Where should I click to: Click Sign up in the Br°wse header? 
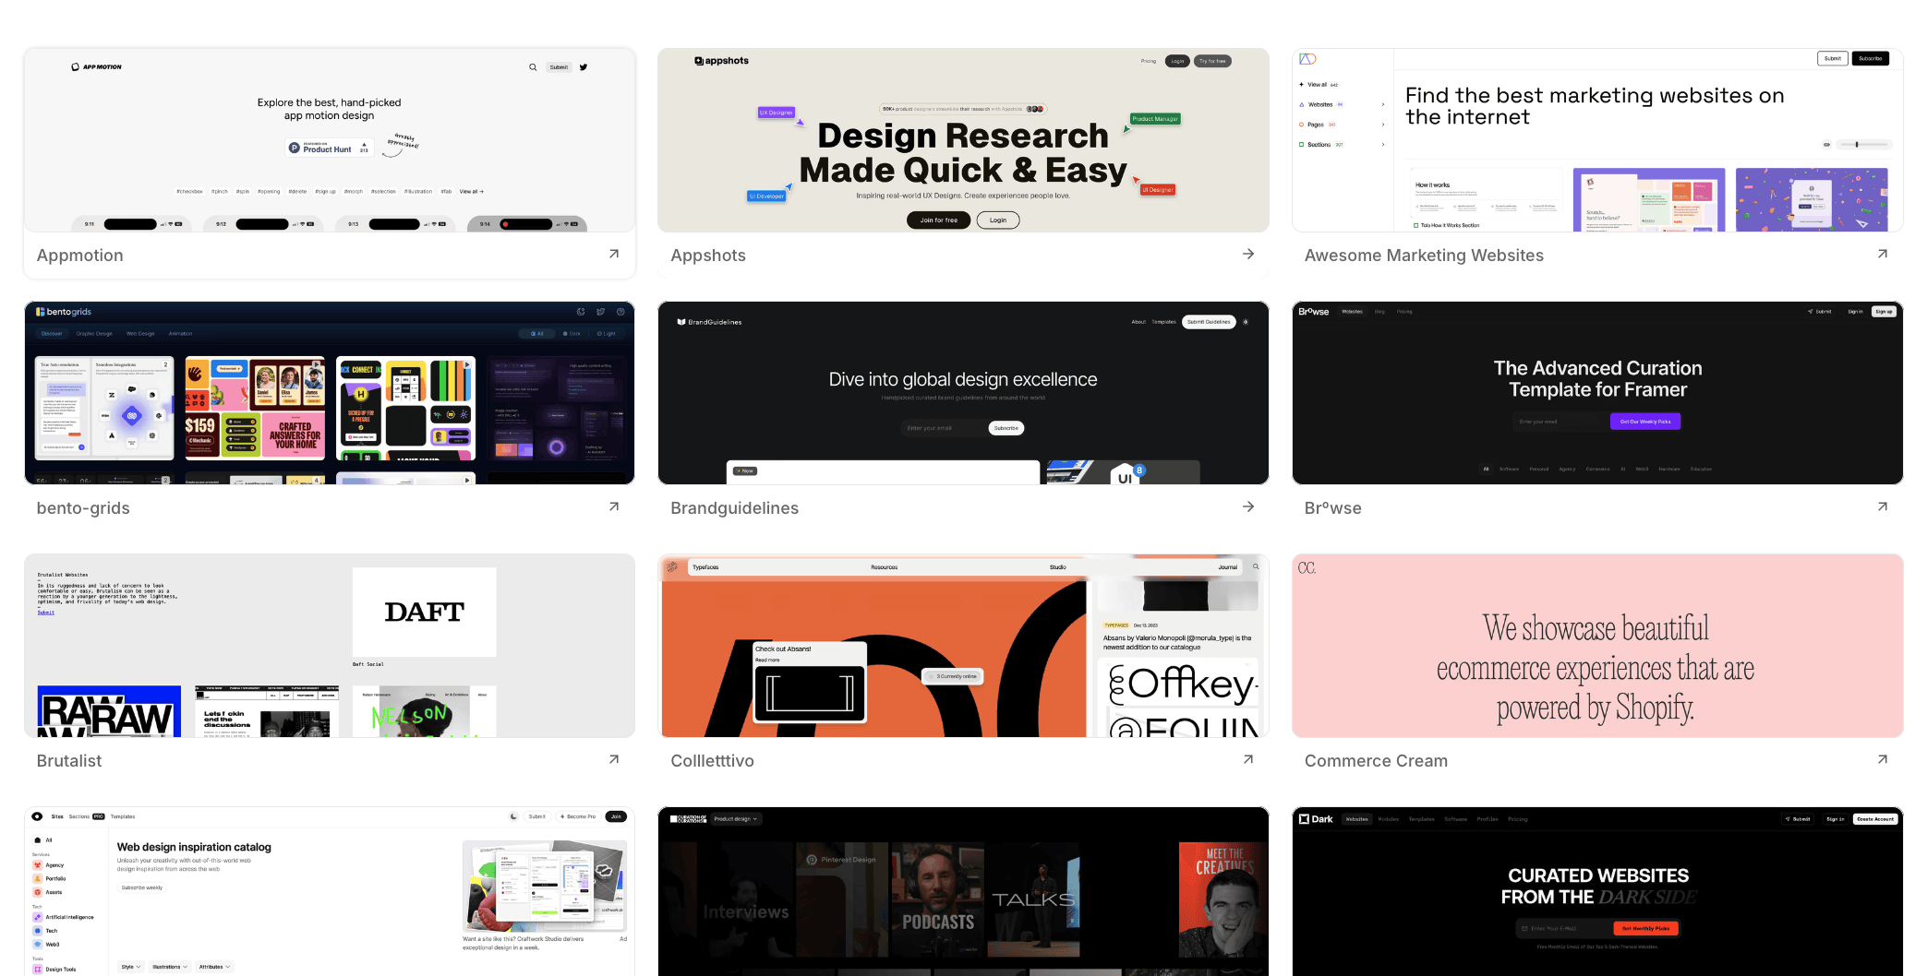pos(1884,312)
